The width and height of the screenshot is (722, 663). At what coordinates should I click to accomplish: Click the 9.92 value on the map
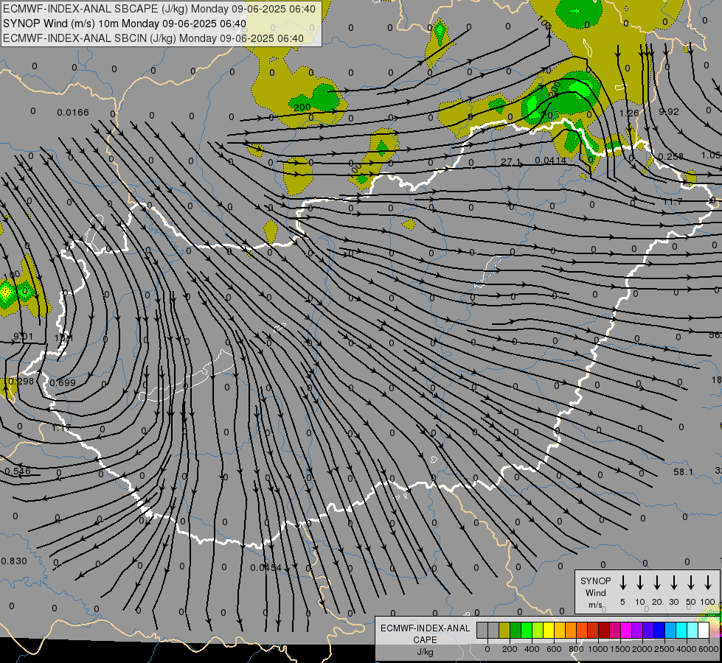point(669,112)
